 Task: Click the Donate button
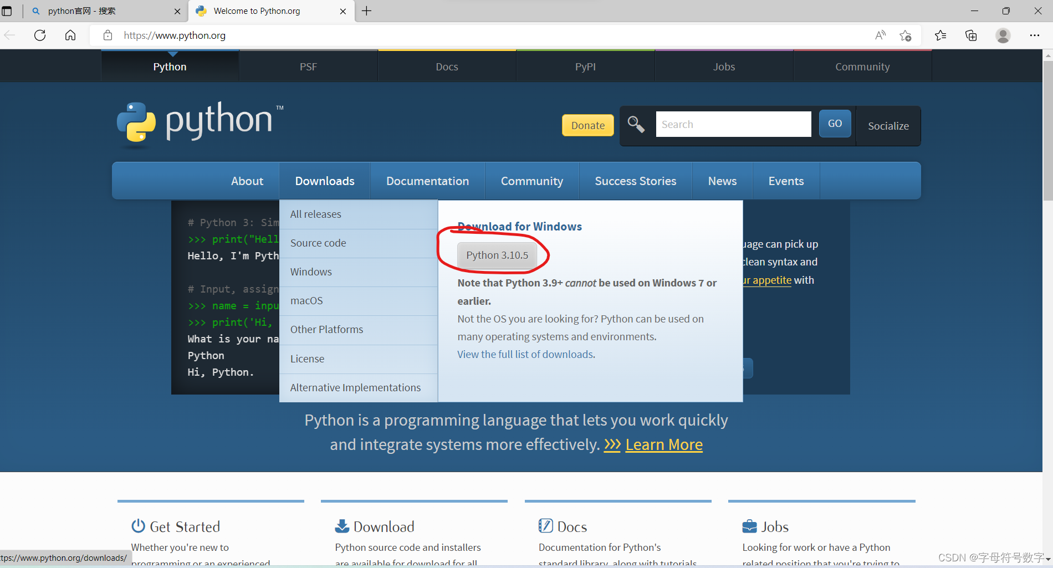pyautogui.click(x=587, y=125)
